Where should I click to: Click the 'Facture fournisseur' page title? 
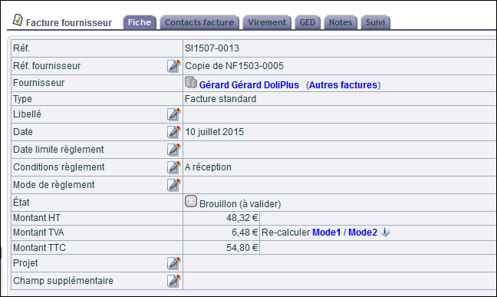point(69,23)
